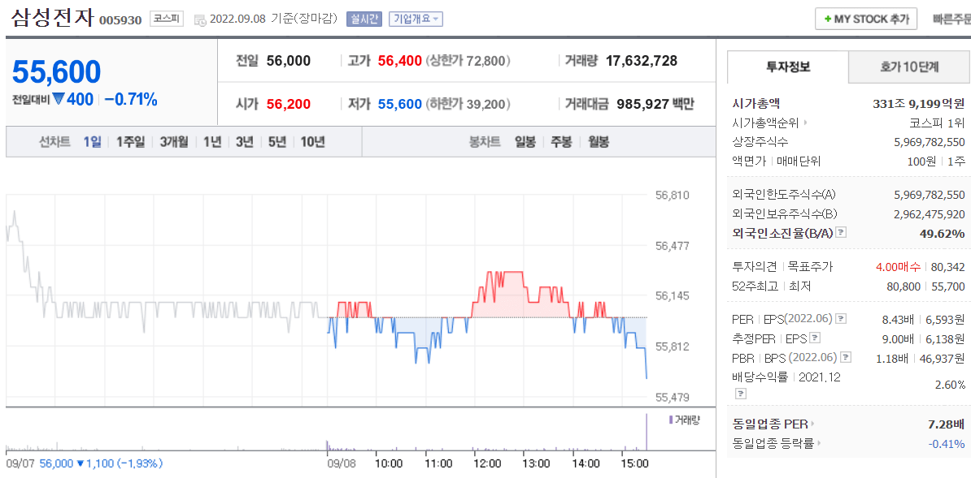Select the 5년 line chart period
The height and width of the screenshot is (478, 971).
point(276,141)
